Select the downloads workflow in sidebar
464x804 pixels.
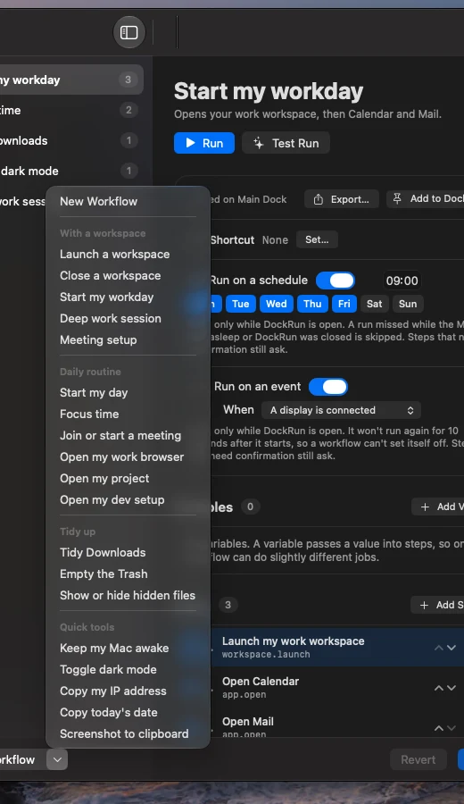[x=71, y=140]
